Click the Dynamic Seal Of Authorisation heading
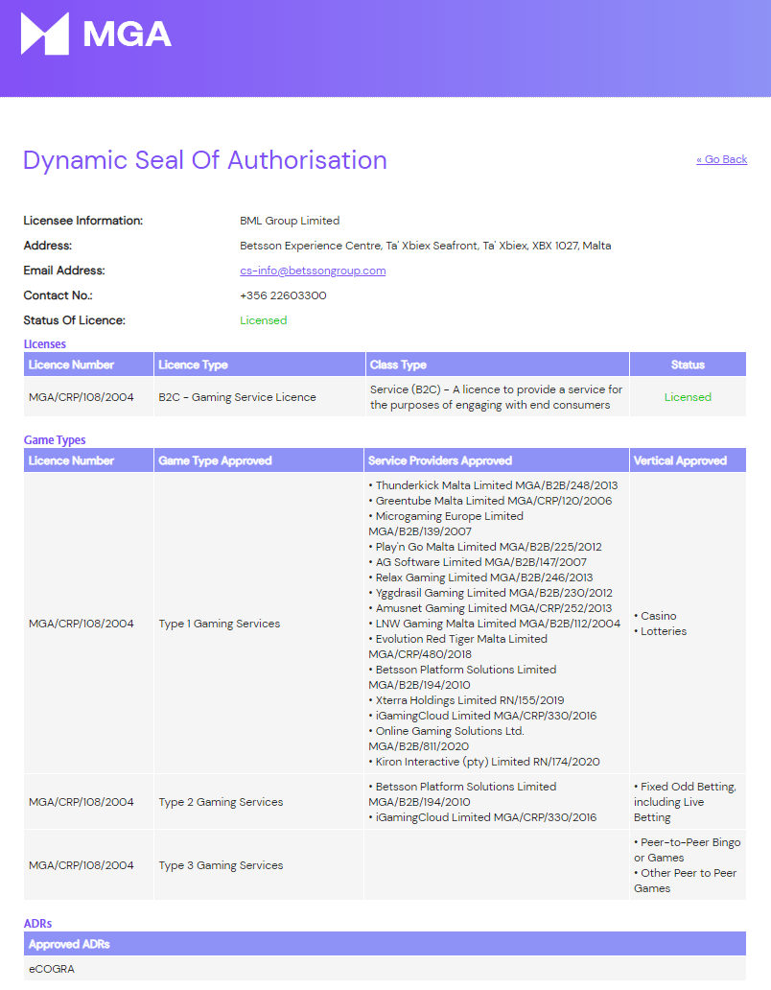Image resolution: width=771 pixels, height=990 pixels. coord(205,160)
